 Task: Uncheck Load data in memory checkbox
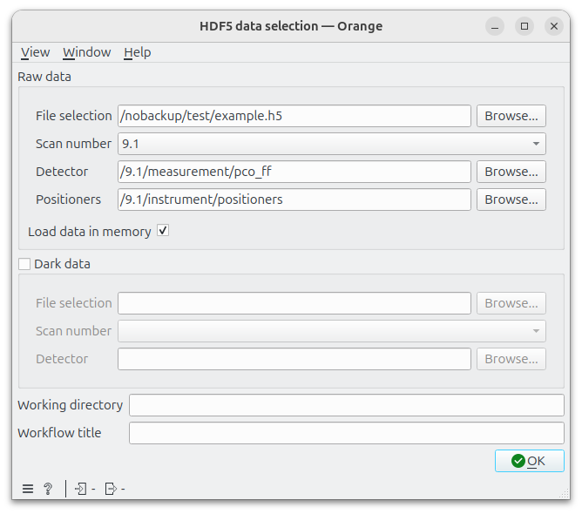tap(163, 231)
